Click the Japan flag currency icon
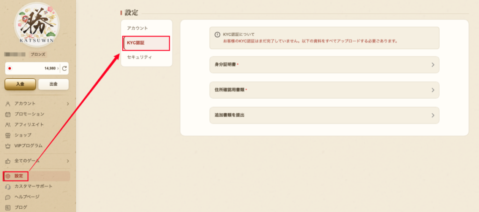The image size is (479, 212). (x=9, y=68)
